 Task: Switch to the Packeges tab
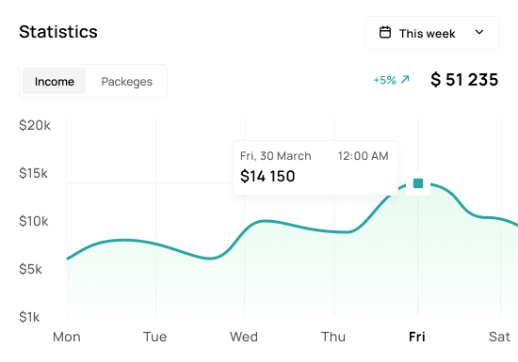(x=127, y=81)
